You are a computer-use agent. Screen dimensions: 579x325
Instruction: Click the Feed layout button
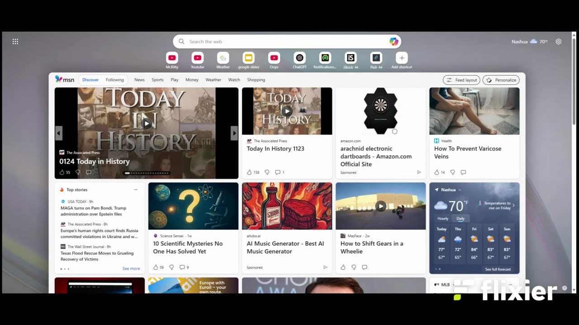coord(461,80)
